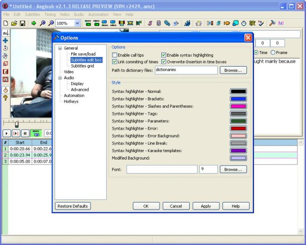Click the Path to dictionary files input

point(186,70)
